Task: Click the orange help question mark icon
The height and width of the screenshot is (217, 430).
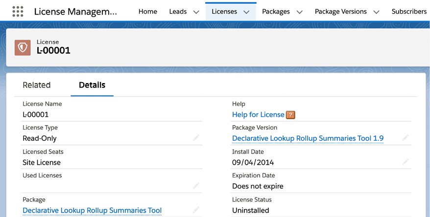Action: (x=290, y=115)
